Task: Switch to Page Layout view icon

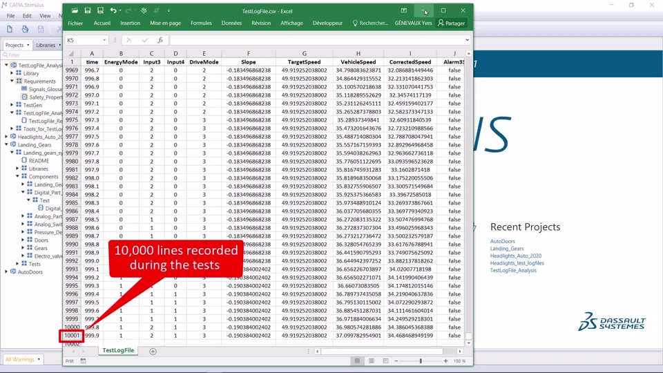Action: [x=372, y=361]
